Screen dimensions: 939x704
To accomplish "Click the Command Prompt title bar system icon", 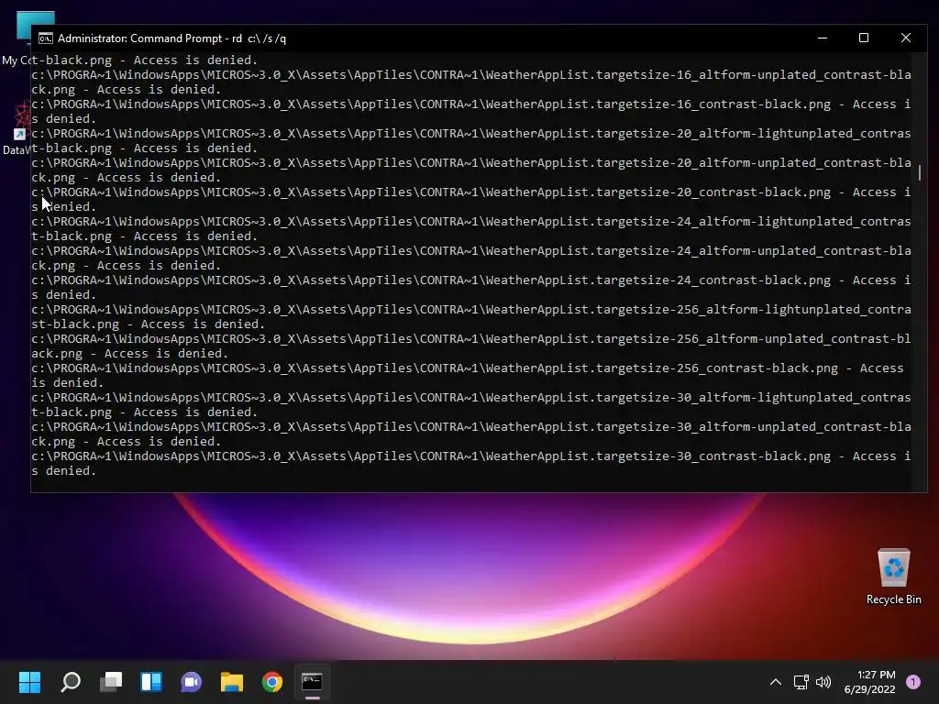I will pyautogui.click(x=46, y=38).
